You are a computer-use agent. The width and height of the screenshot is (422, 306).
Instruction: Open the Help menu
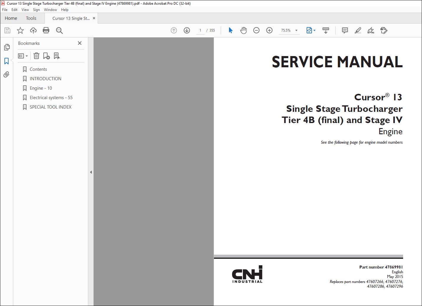point(65,10)
